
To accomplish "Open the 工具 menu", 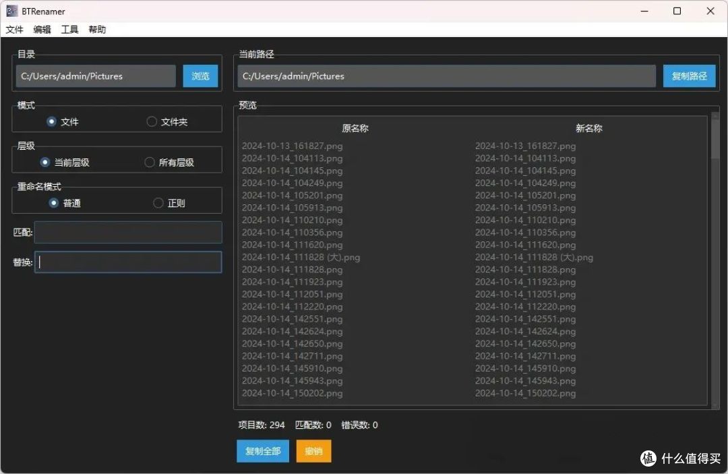I will (x=69, y=30).
